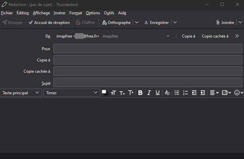Apply bulleted list

[177, 93]
